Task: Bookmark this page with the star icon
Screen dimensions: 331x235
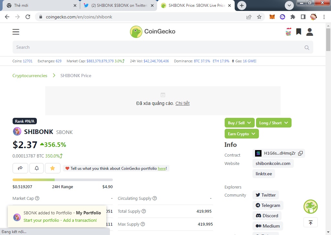Action: [259, 17]
